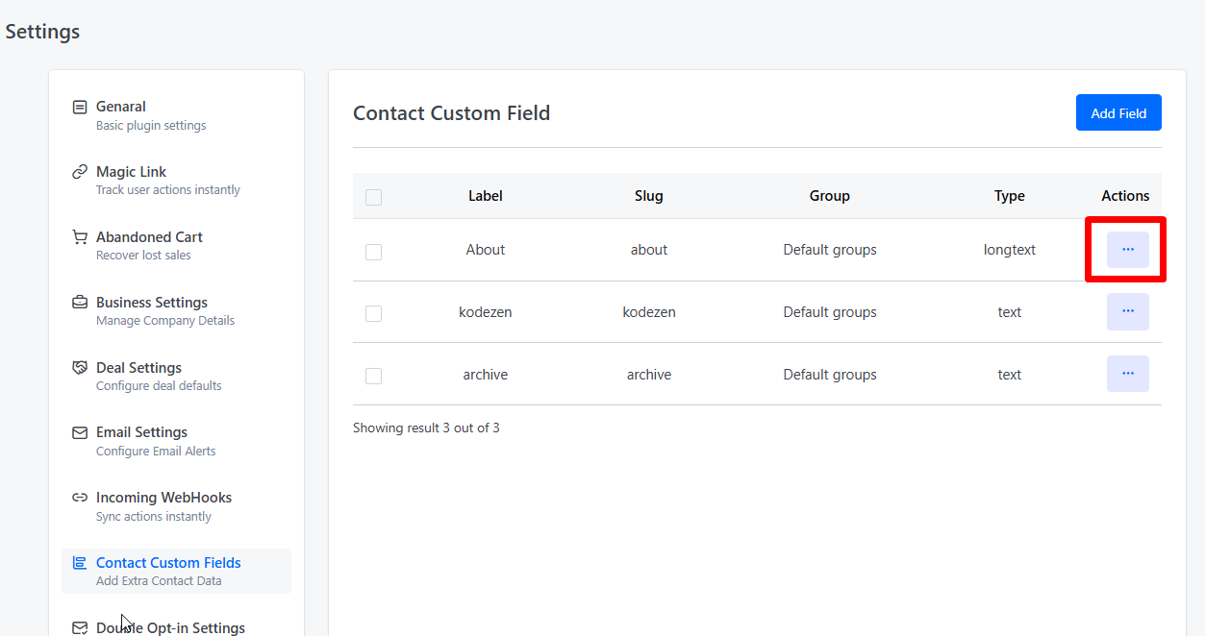Click Default groups in the kodezen row
Screen dimensions: 1205x636
(x=830, y=312)
